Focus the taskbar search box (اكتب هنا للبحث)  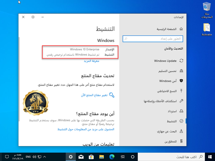pos(171,157)
